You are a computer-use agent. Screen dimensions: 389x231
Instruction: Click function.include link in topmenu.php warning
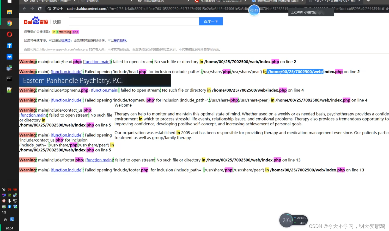(x=67, y=100)
